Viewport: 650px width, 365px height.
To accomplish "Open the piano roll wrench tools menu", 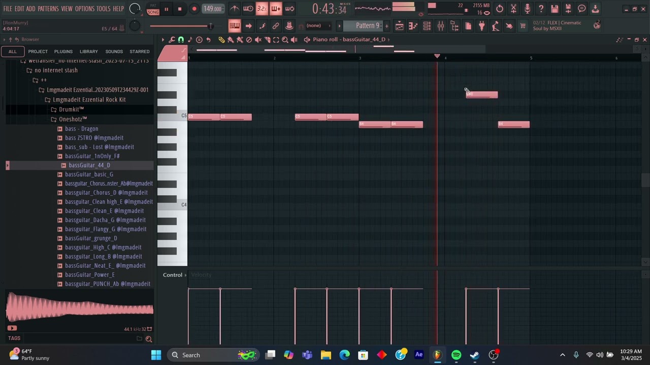I will click(172, 40).
